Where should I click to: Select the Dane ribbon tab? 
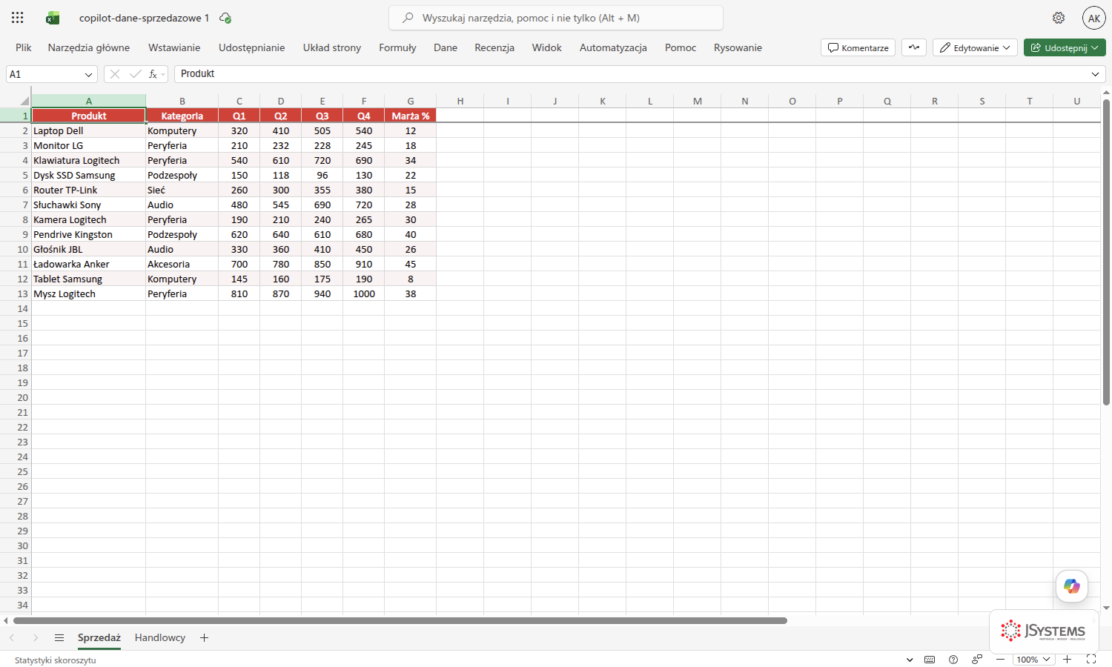(446, 47)
